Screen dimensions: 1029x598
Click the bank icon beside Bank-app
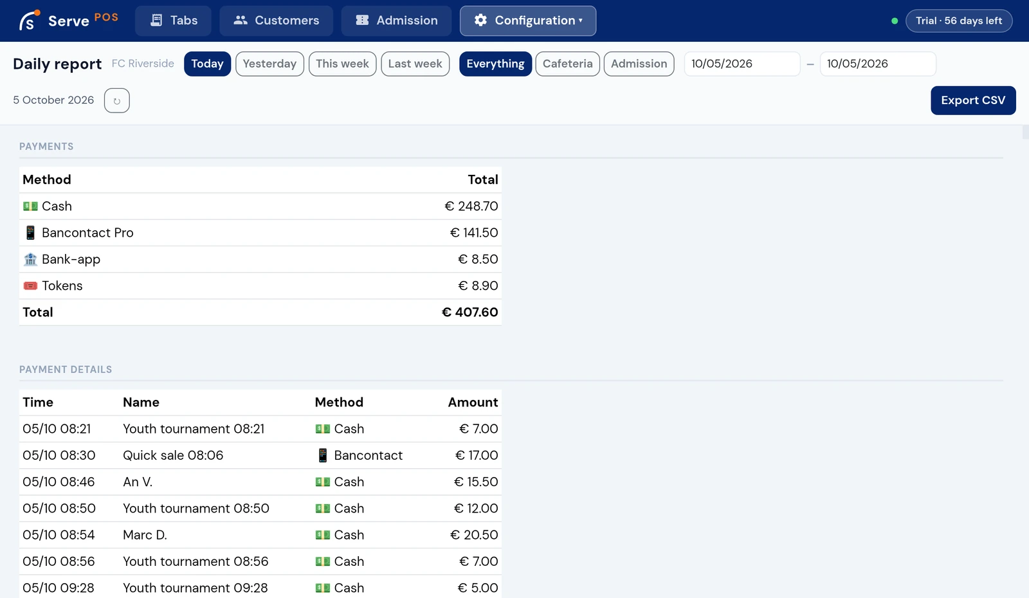coord(30,259)
